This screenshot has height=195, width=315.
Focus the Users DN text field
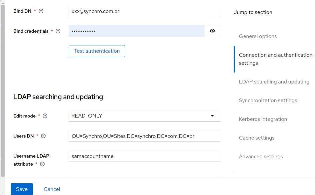(x=144, y=136)
